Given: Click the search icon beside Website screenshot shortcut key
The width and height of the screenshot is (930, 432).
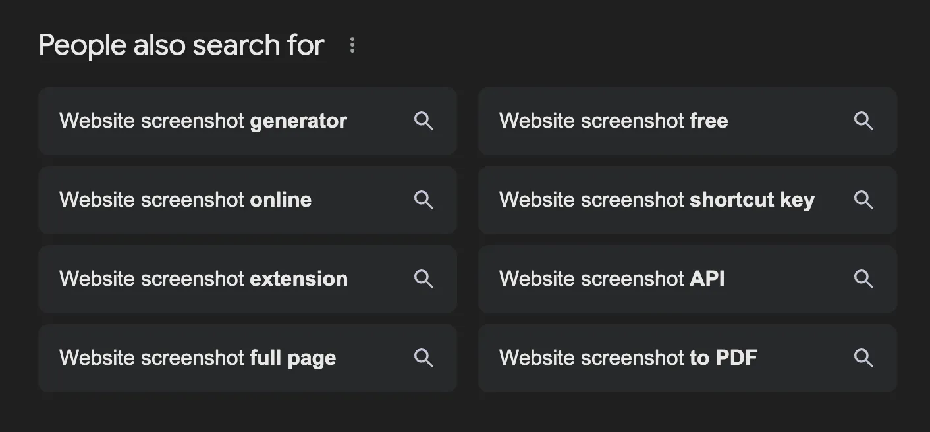Looking at the screenshot, I should coord(863,200).
